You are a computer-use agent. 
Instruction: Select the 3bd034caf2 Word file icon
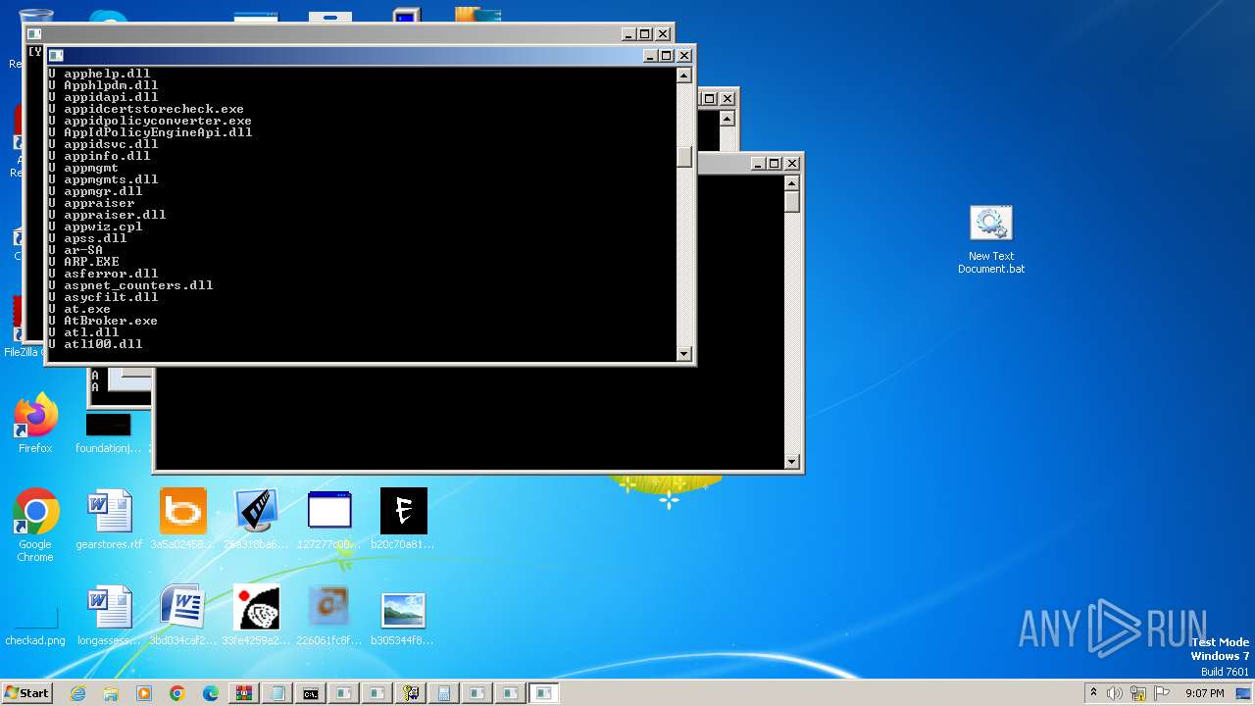point(182,616)
